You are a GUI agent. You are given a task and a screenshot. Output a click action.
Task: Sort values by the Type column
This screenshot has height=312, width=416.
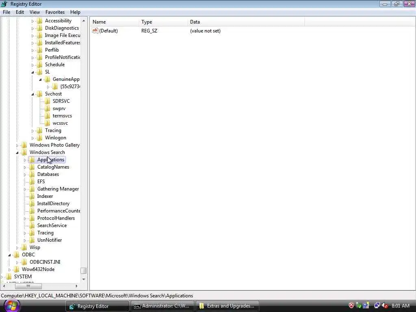163,22
